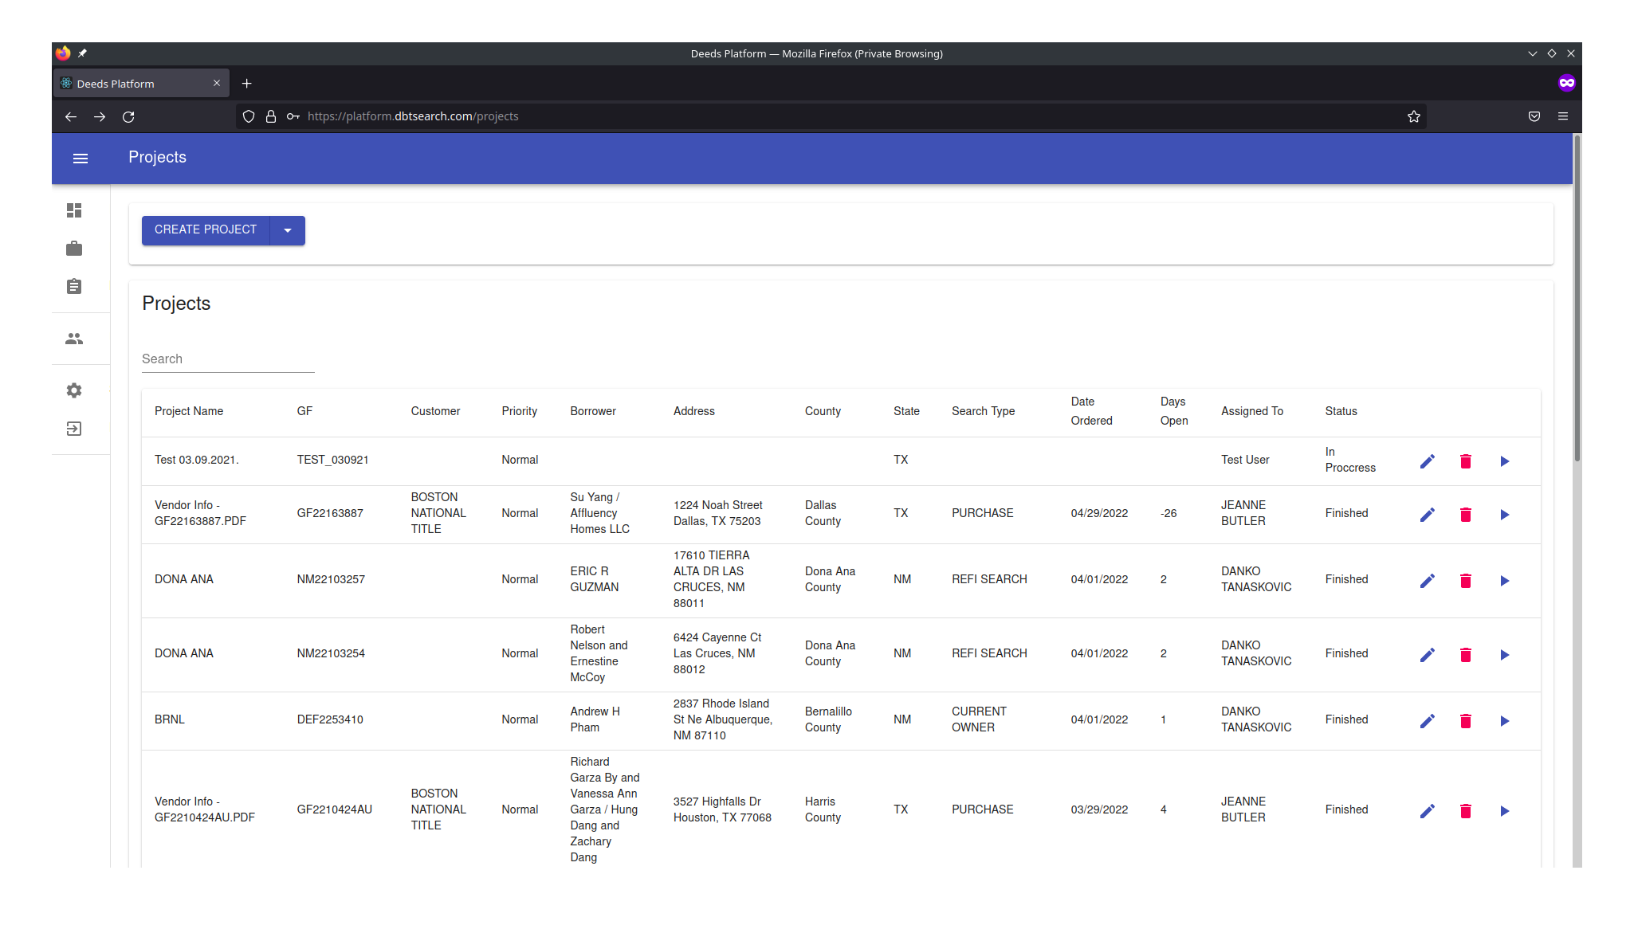Open the briefcase projects sidebar icon
Image resolution: width=1634 pixels, height=929 pixels.
tap(74, 249)
